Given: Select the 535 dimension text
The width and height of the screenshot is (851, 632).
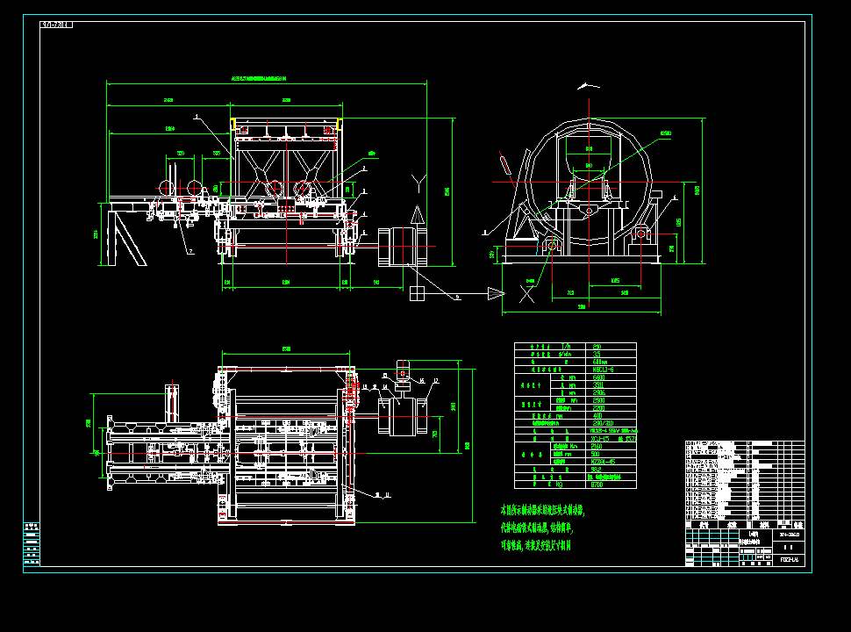Looking at the screenshot, I should pos(217,153).
